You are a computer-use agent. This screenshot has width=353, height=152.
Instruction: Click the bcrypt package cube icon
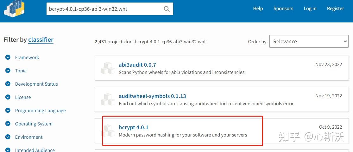click(108, 131)
